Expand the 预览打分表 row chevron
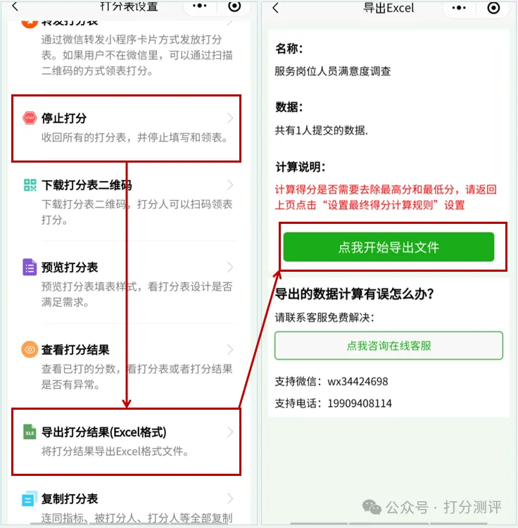 click(x=230, y=267)
